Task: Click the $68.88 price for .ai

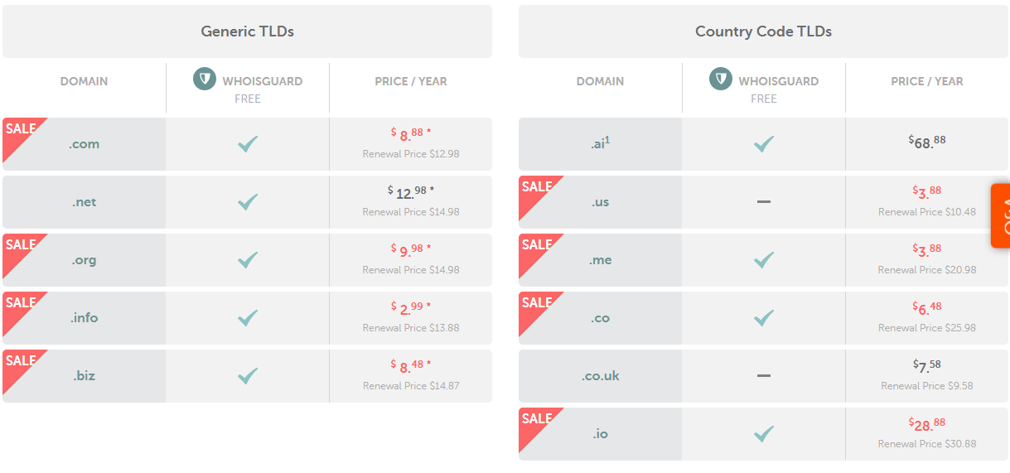Action: 926,142
